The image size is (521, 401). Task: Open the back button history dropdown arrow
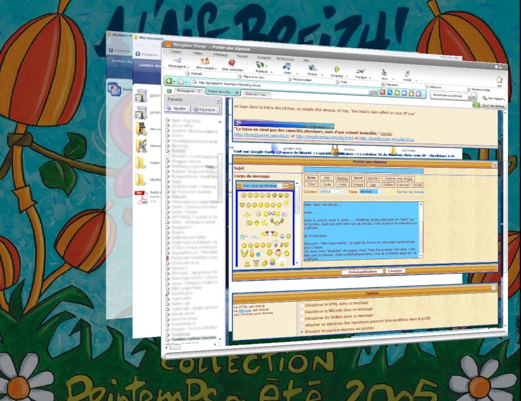174,81
